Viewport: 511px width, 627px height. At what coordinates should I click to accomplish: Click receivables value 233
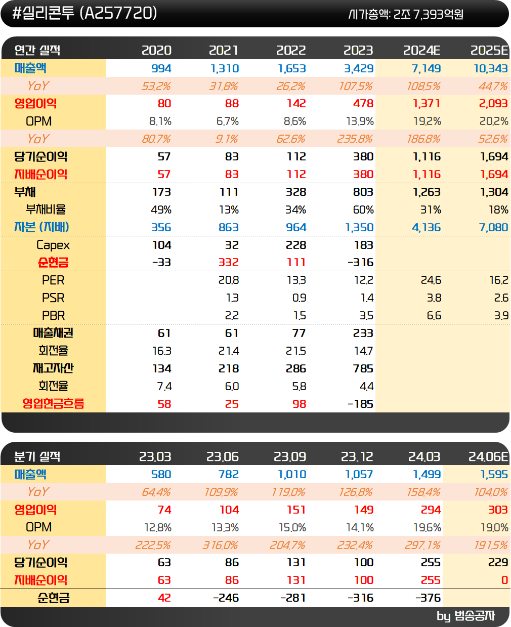363,333
